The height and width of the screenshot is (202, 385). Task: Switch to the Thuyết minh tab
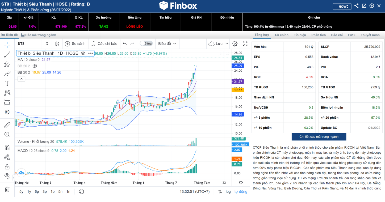point(370,35)
